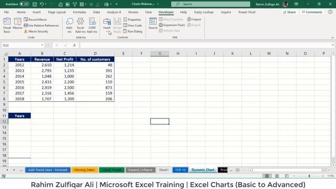336x189 pixels.
Task: Switch to the Insert ribbon tab
Action: pos(36,12)
